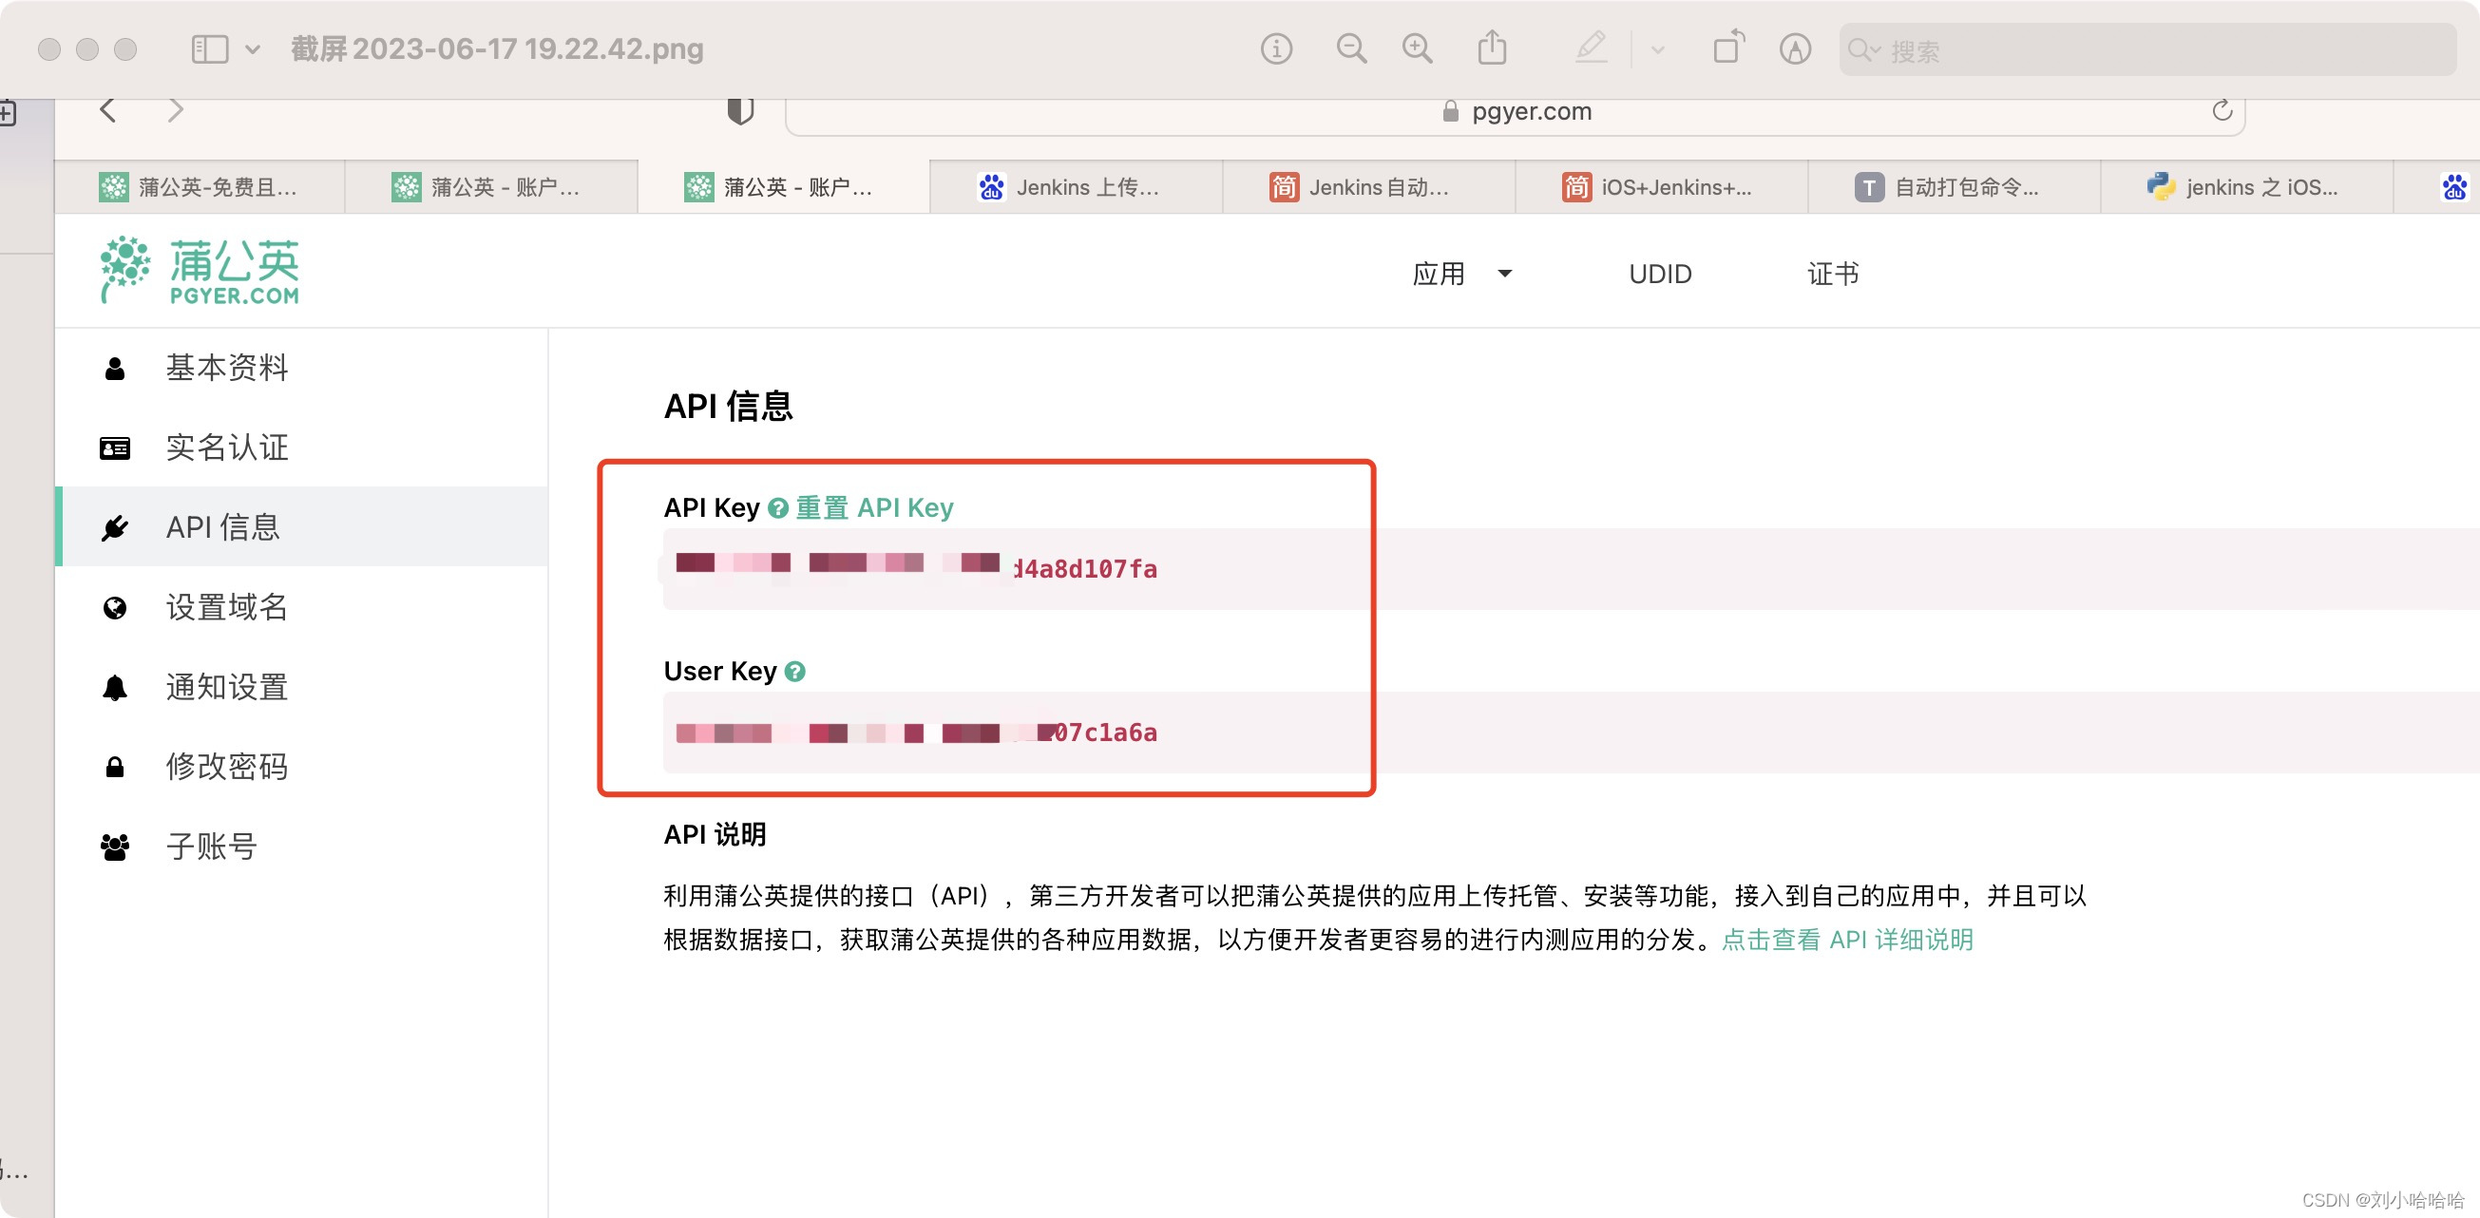Open the 应用 dropdown menu

1461,274
